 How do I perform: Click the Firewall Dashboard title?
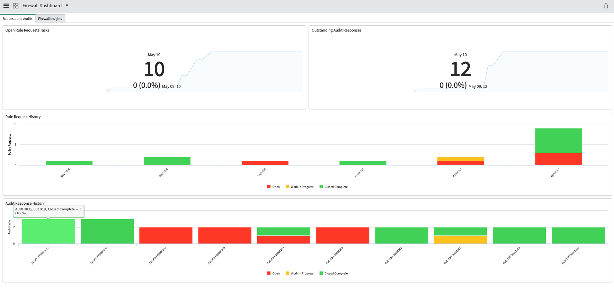(x=42, y=6)
